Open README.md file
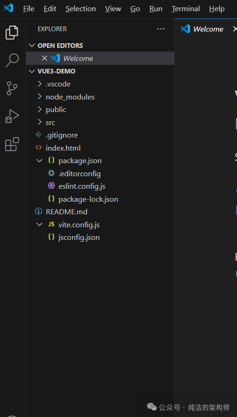Image resolution: width=237 pixels, height=417 pixels. click(66, 212)
